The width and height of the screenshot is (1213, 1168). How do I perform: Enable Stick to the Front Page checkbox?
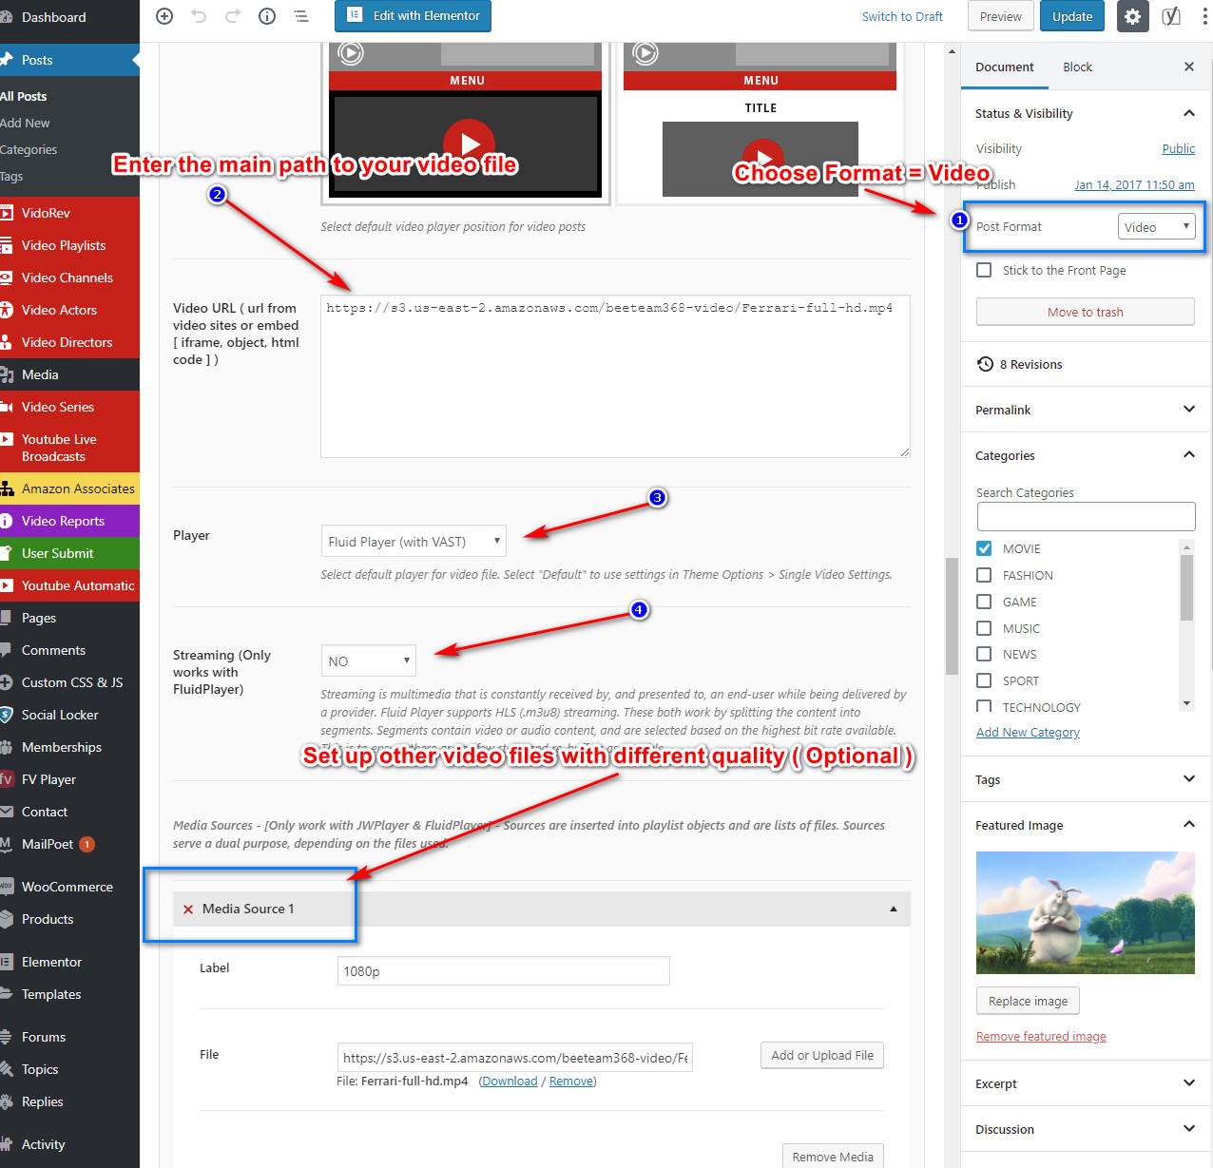tap(984, 270)
